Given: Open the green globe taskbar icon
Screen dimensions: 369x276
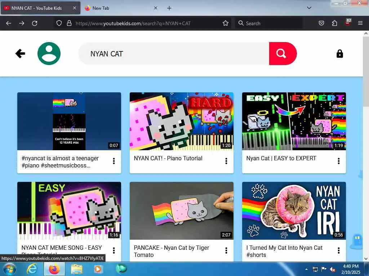Looking at the screenshot, I should pos(121,269).
